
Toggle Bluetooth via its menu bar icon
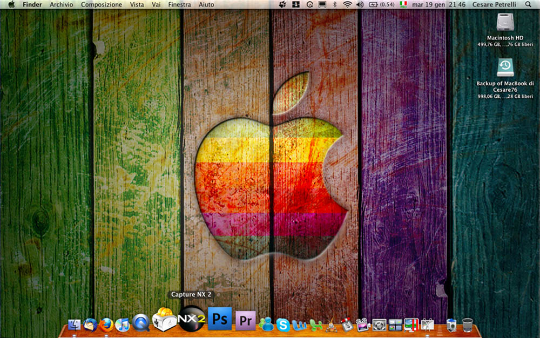point(335,4)
